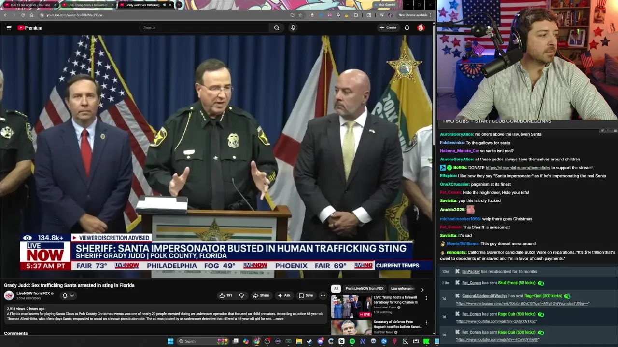The width and height of the screenshot is (618, 347).
Task: Open Chrome from the taskbar
Action: tap(256, 341)
